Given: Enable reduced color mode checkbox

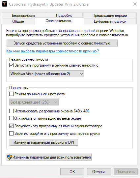Looking at the screenshot, I should [11, 94].
